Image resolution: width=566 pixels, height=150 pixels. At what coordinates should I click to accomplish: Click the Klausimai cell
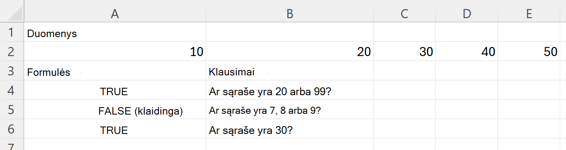point(289,71)
